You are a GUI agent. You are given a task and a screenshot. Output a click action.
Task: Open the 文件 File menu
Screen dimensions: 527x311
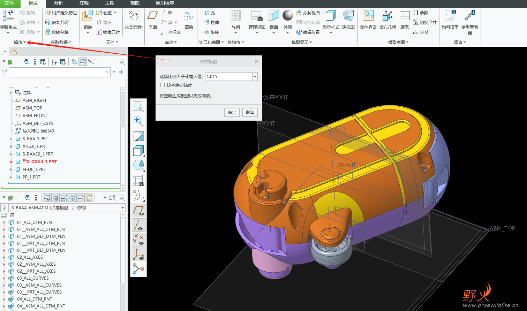[x=9, y=3]
